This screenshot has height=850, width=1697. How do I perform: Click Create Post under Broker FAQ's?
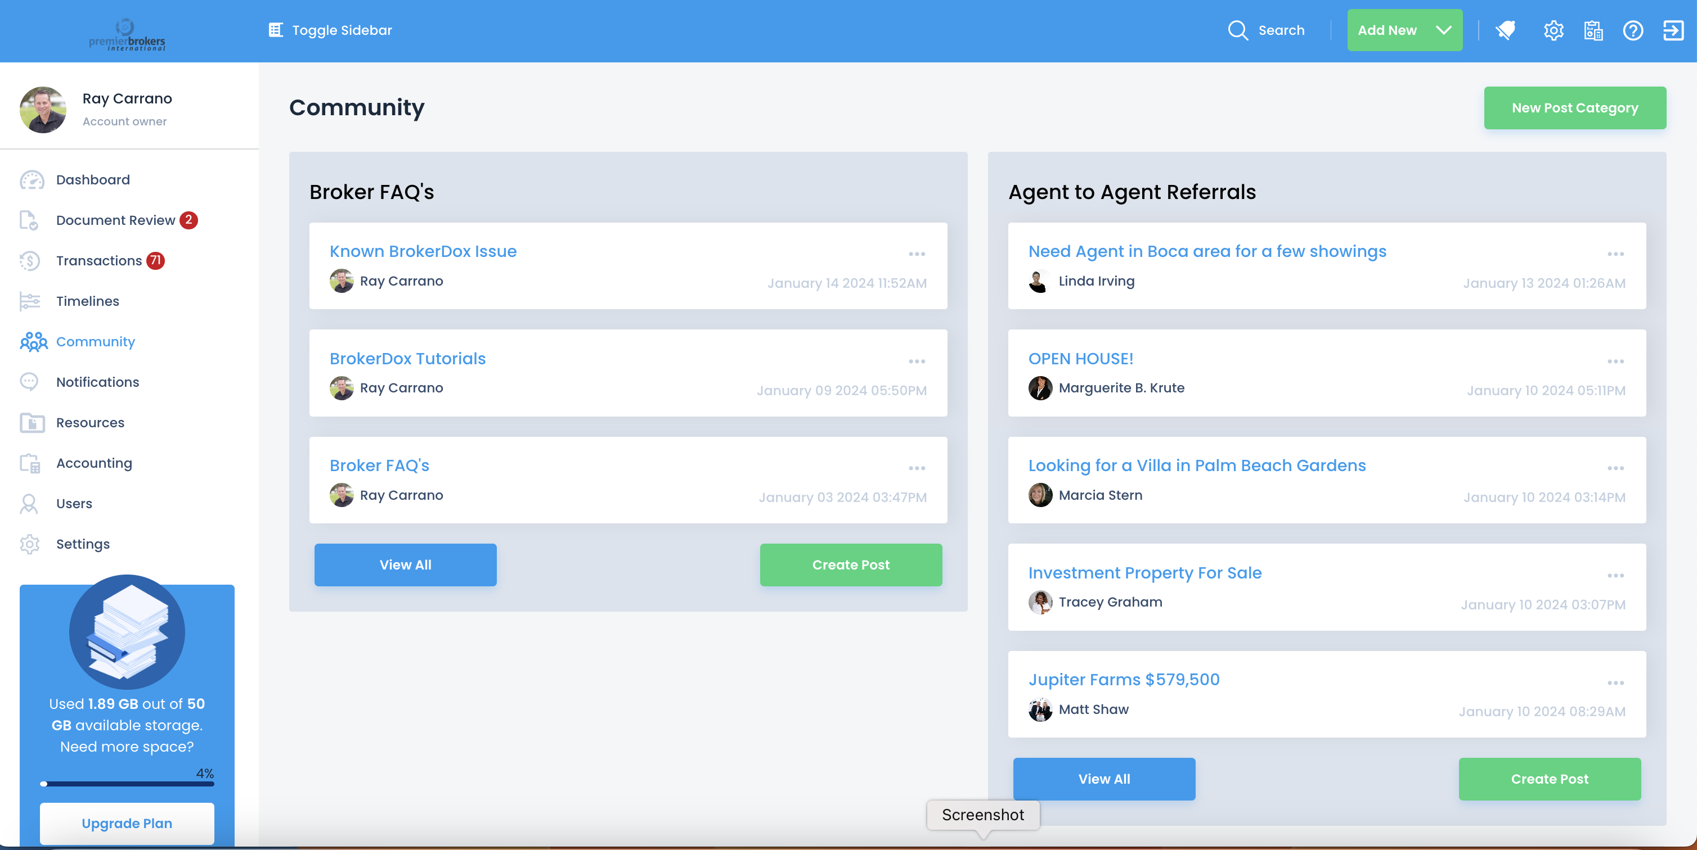click(851, 565)
